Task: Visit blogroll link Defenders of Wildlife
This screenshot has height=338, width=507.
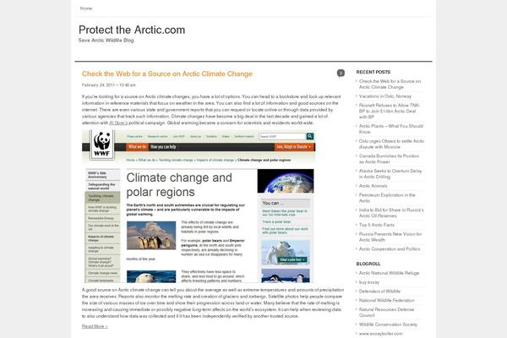Action: (379, 292)
